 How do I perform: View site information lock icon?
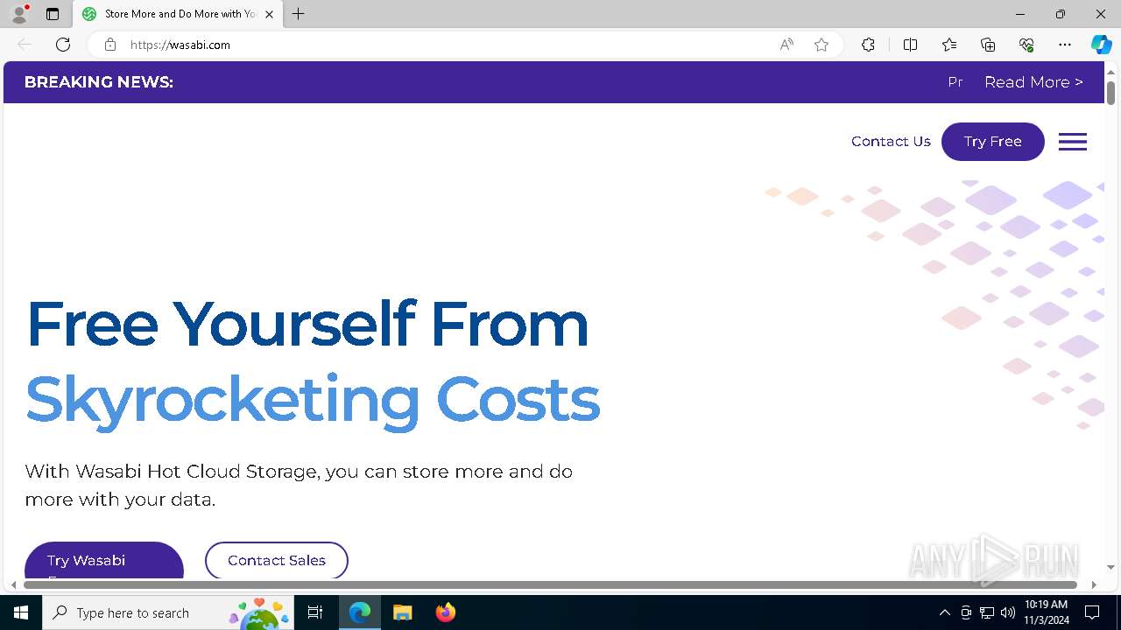[109, 45]
